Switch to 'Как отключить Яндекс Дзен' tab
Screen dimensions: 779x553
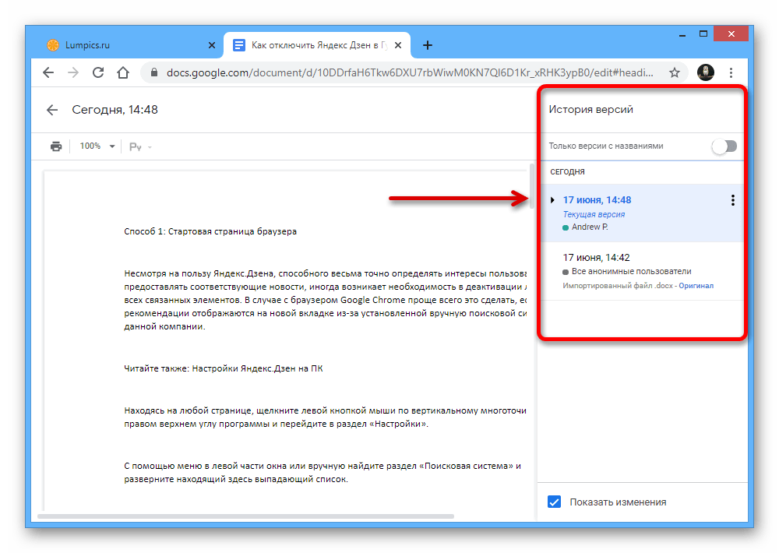[317, 45]
